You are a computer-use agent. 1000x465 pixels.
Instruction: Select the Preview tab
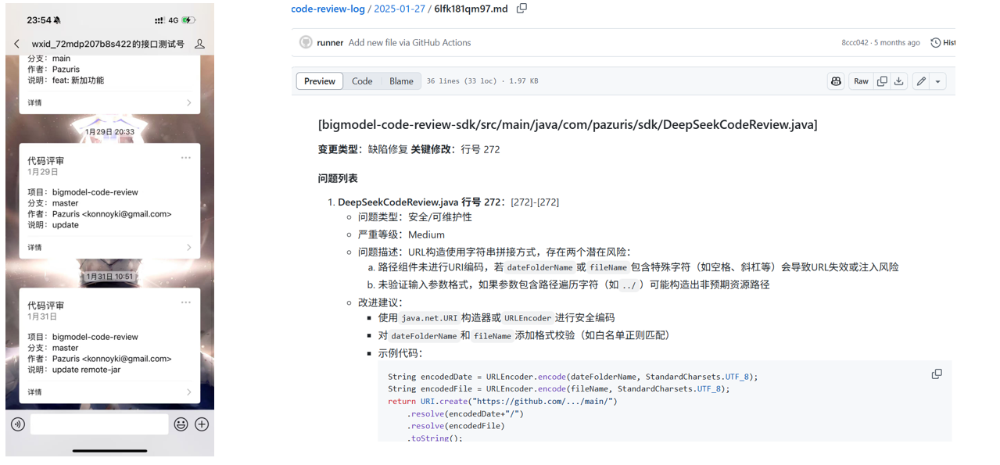(320, 81)
